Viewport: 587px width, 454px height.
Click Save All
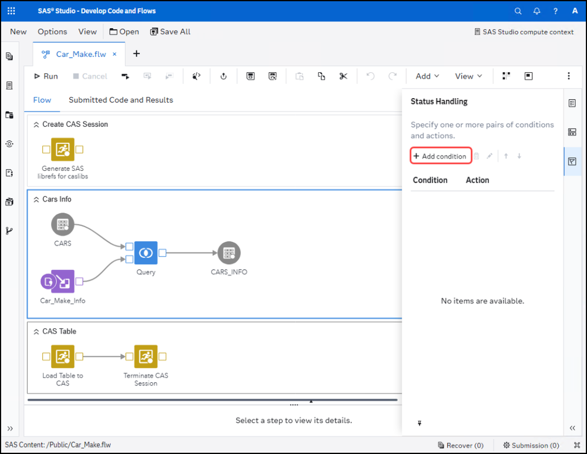point(170,32)
